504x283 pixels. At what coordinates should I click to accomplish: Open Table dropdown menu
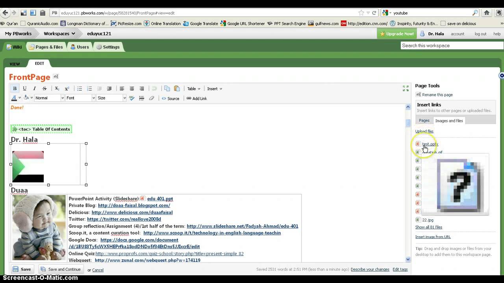click(194, 88)
